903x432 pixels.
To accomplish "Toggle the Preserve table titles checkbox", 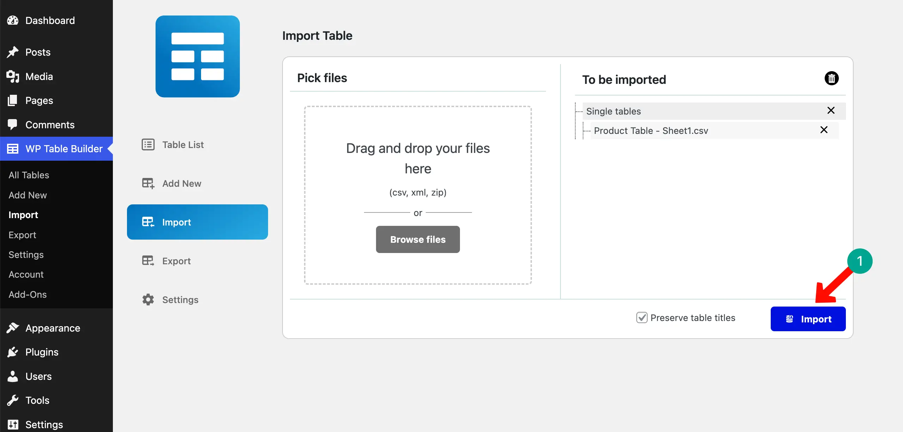I will pos(642,317).
